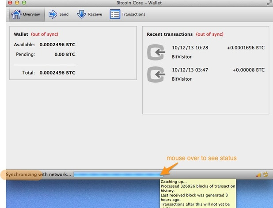Select the +0.0001696 BTC amount
The width and height of the screenshot is (273, 208).
click(x=246, y=48)
